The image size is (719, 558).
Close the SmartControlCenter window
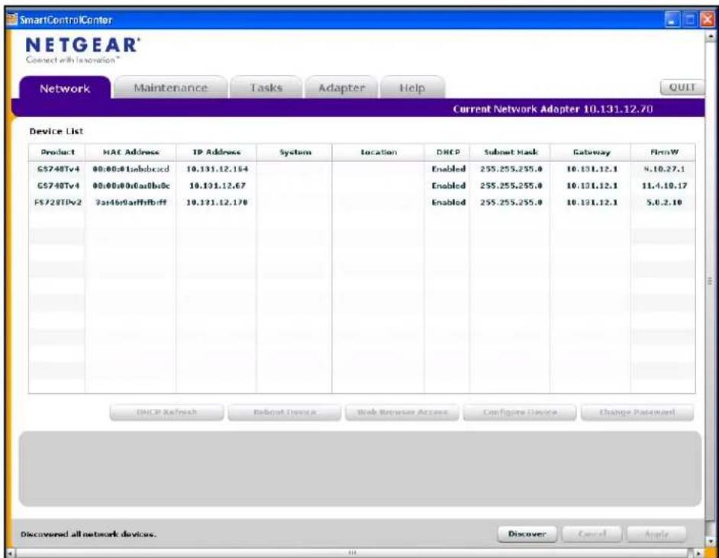[708, 20]
